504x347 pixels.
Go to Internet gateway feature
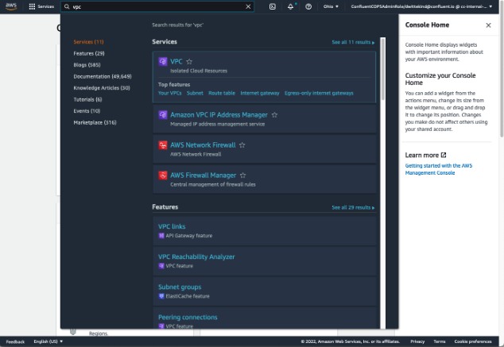point(260,93)
